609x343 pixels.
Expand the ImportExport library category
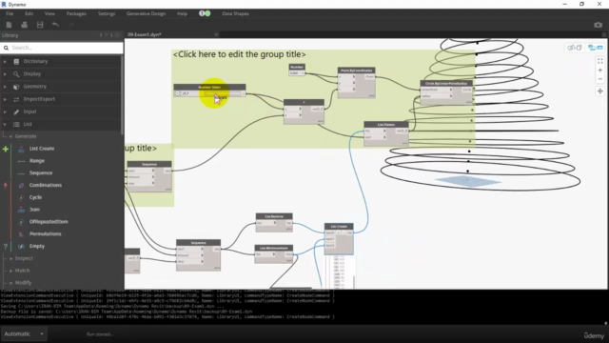click(5, 99)
